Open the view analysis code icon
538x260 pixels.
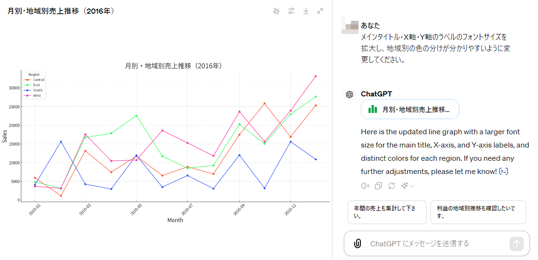[x=504, y=171]
